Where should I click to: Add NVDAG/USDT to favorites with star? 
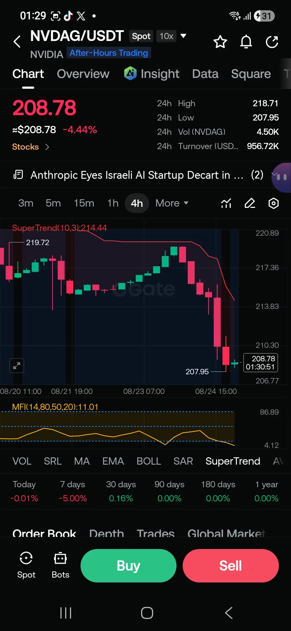click(220, 42)
